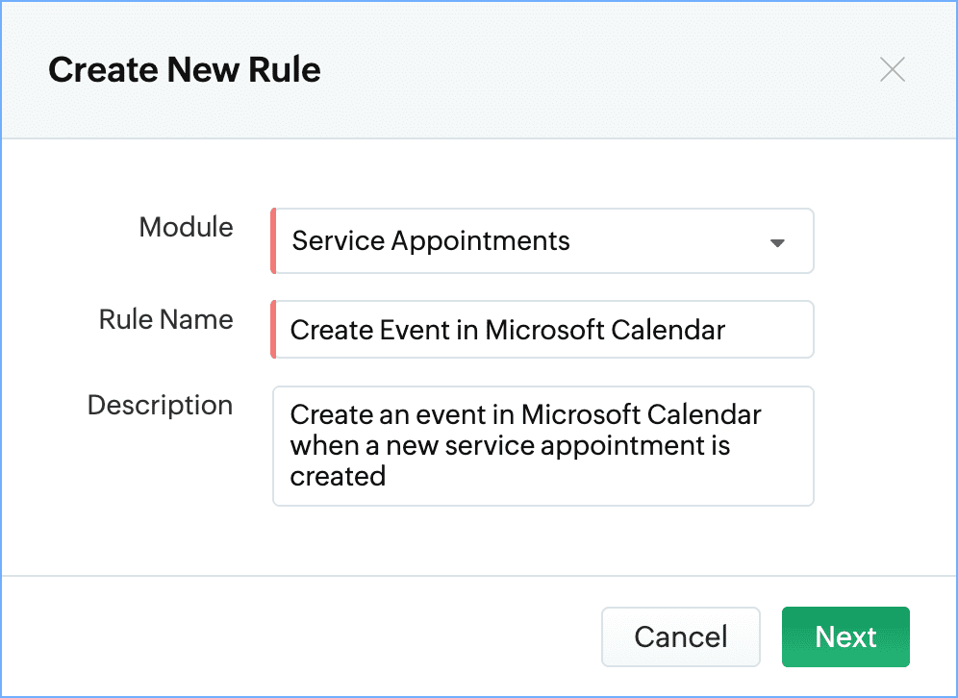The image size is (958, 698).
Task: Click the Module field label
Action: [x=187, y=227]
